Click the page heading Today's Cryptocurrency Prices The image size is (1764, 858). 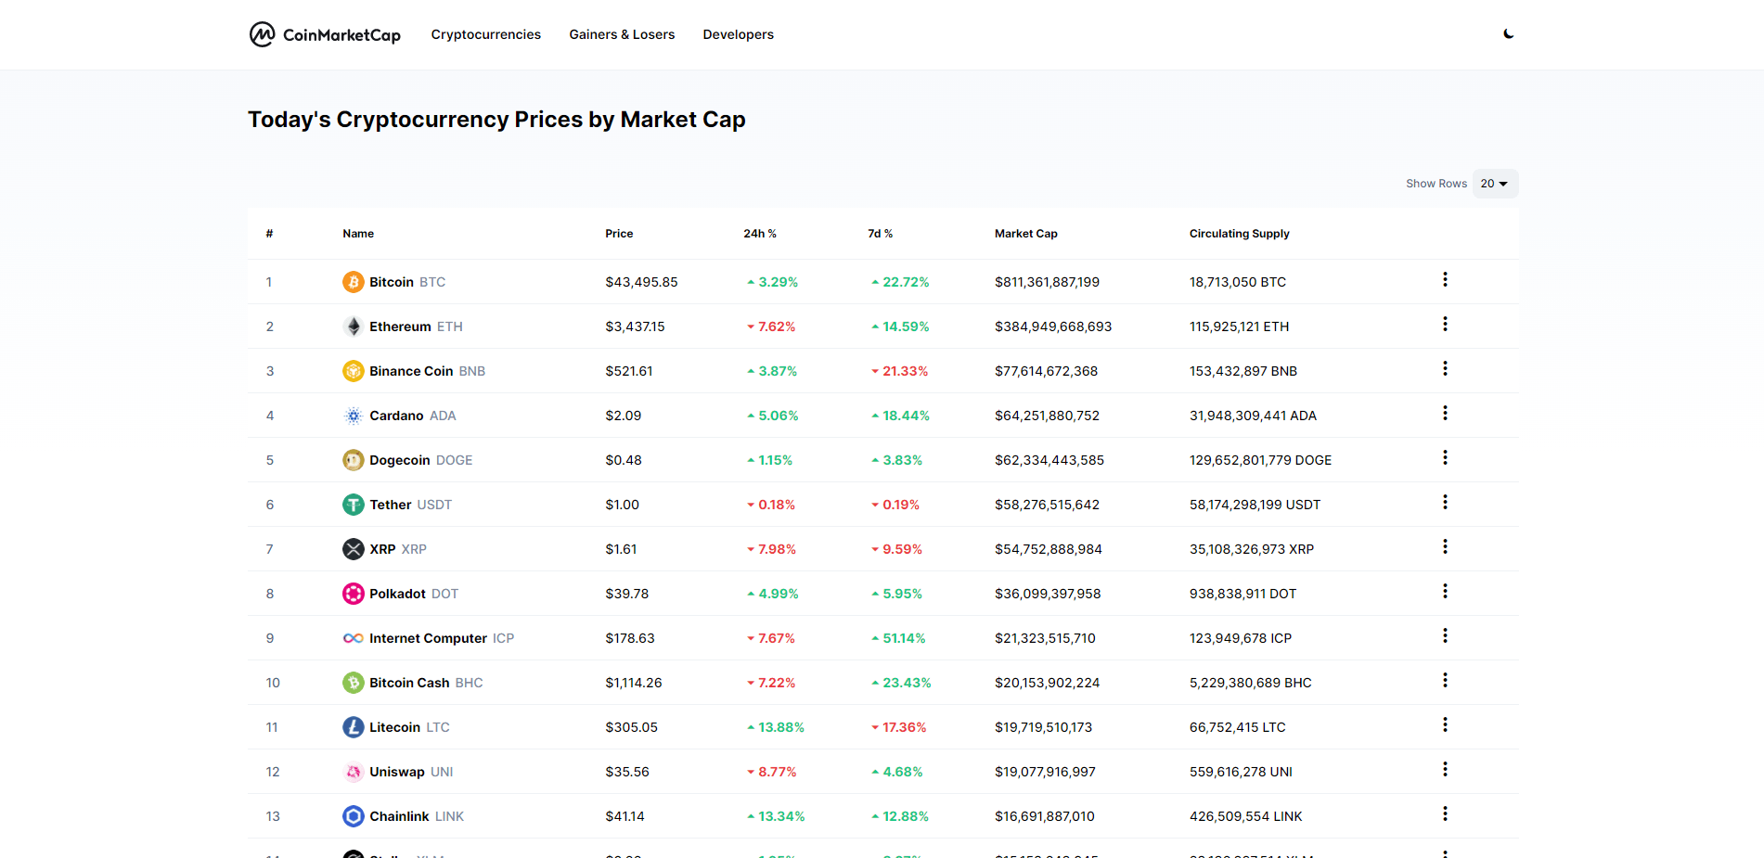496,120
